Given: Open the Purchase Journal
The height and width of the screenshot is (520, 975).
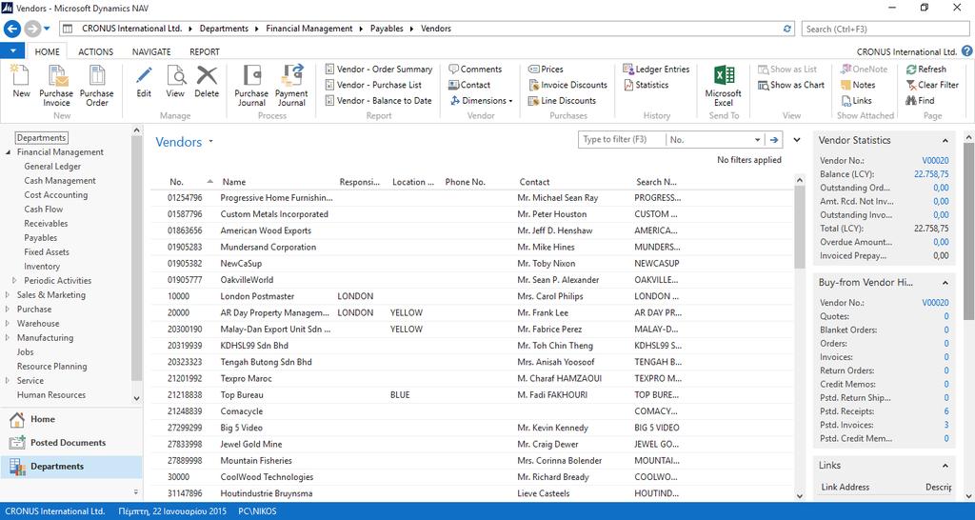Looking at the screenshot, I should click(x=251, y=85).
